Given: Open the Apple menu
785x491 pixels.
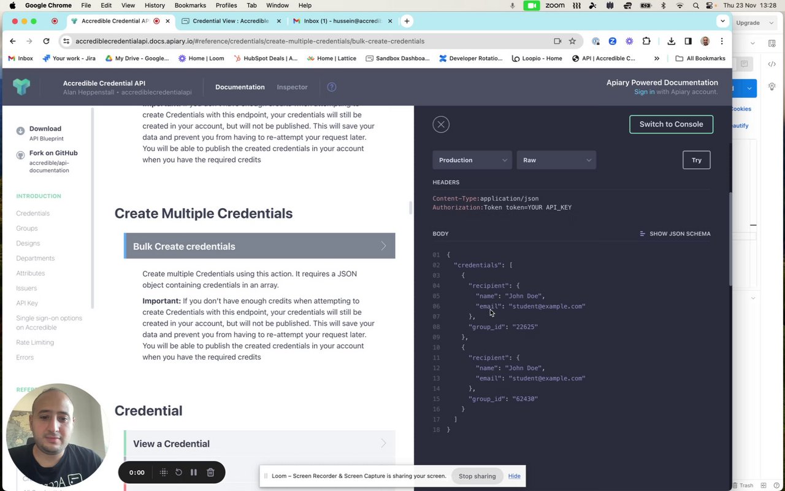Looking at the screenshot, I should pyautogui.click(x=12, y=6).
